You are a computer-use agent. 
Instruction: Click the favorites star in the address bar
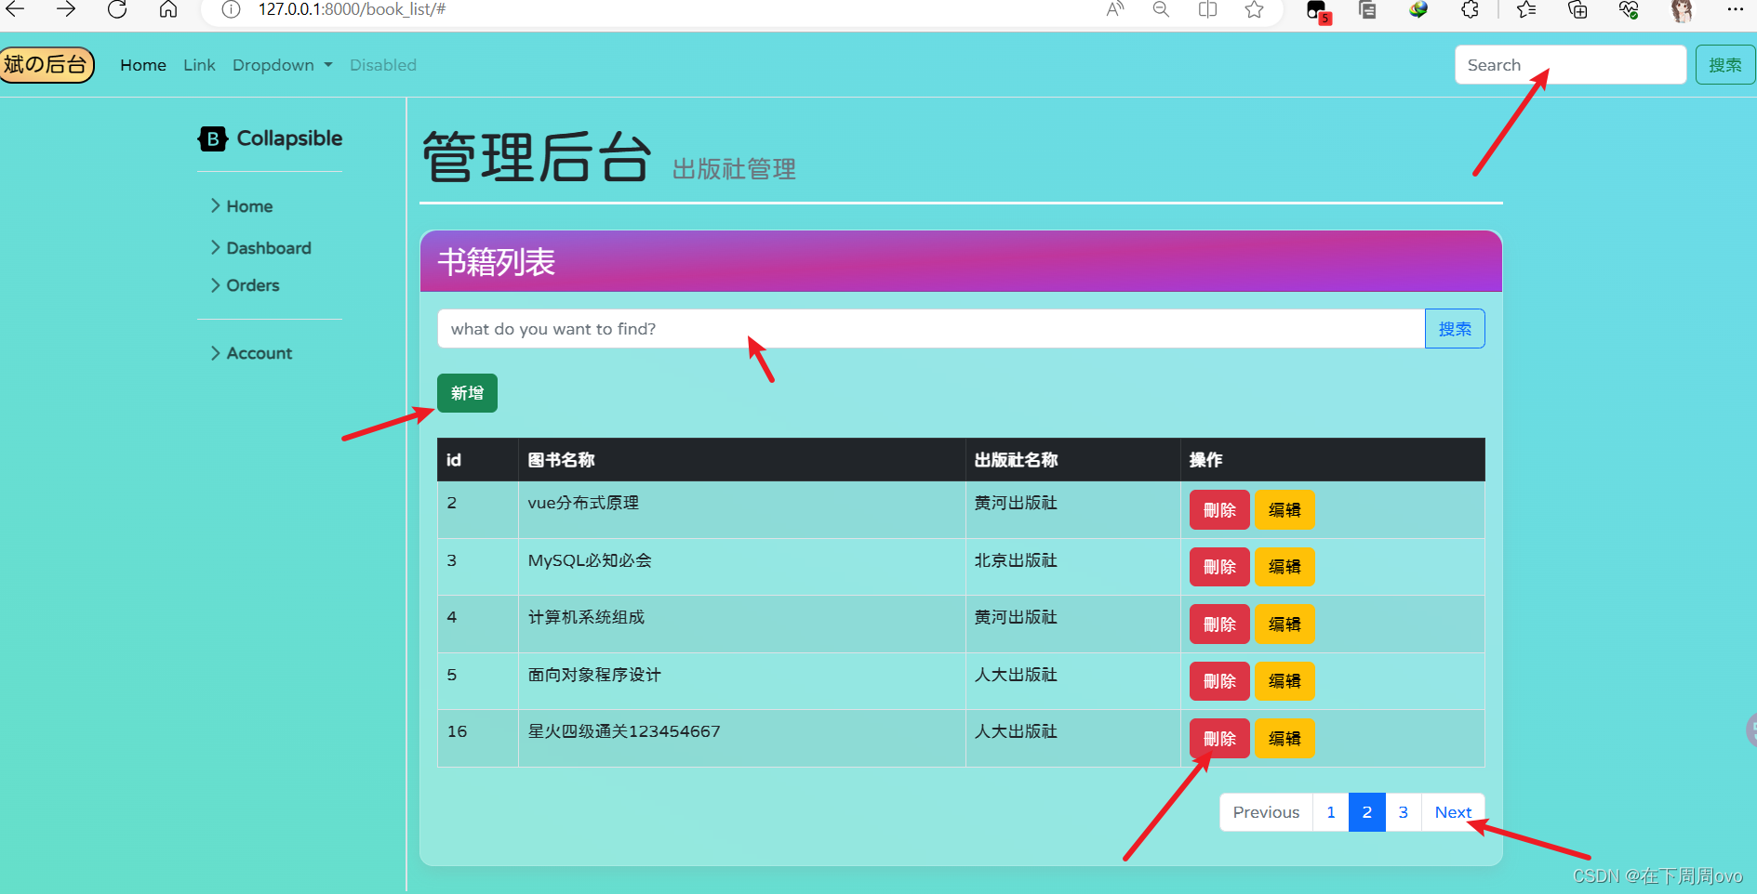click(1253, 10)
